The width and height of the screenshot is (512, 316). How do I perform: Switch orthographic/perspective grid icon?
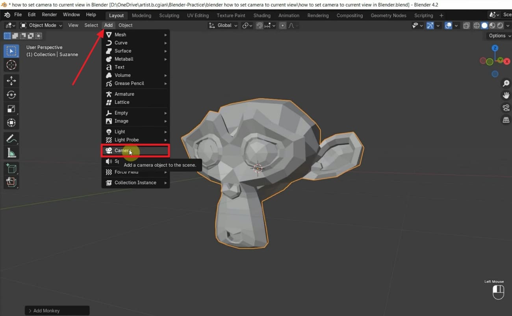pyautogui.click(x=506, y=120)
